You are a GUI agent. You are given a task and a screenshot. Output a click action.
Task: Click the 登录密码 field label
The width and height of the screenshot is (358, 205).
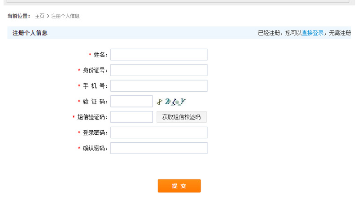tap(95, 133)
